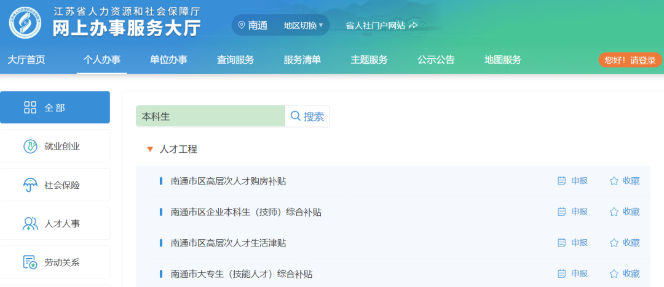Open the 单位办事 navigation tab

pos(168,59)
